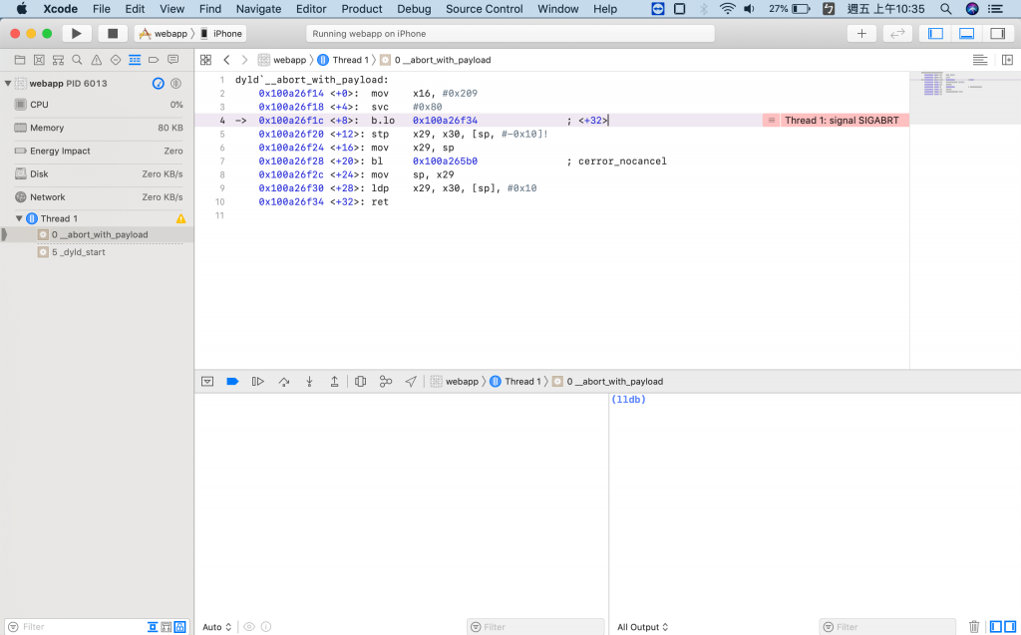Show the Issue navigator warning icon
Viewport: 1021px width, 635px height.
tap(97, 60)
